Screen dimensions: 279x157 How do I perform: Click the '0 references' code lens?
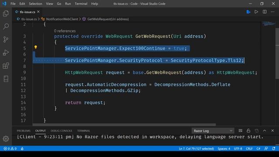click(65, 31)
